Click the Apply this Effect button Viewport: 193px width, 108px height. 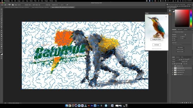pyautogui.click(x=157, y=39)
